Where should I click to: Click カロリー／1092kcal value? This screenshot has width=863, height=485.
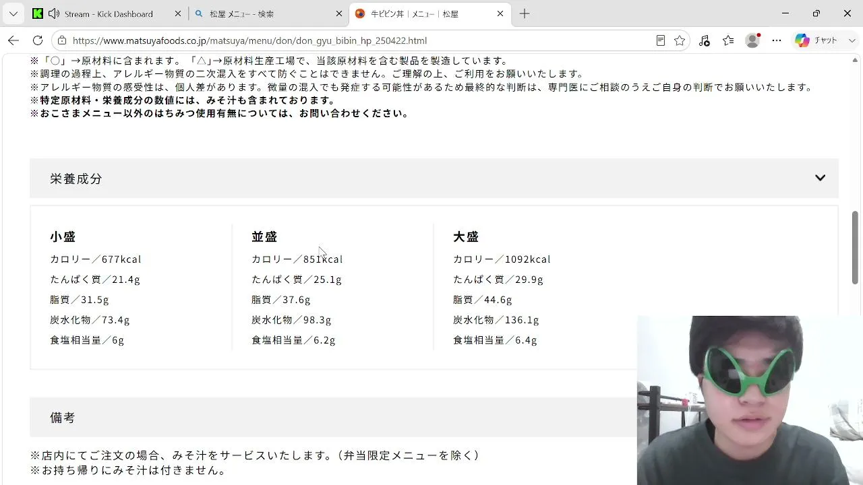pos(502,259)
